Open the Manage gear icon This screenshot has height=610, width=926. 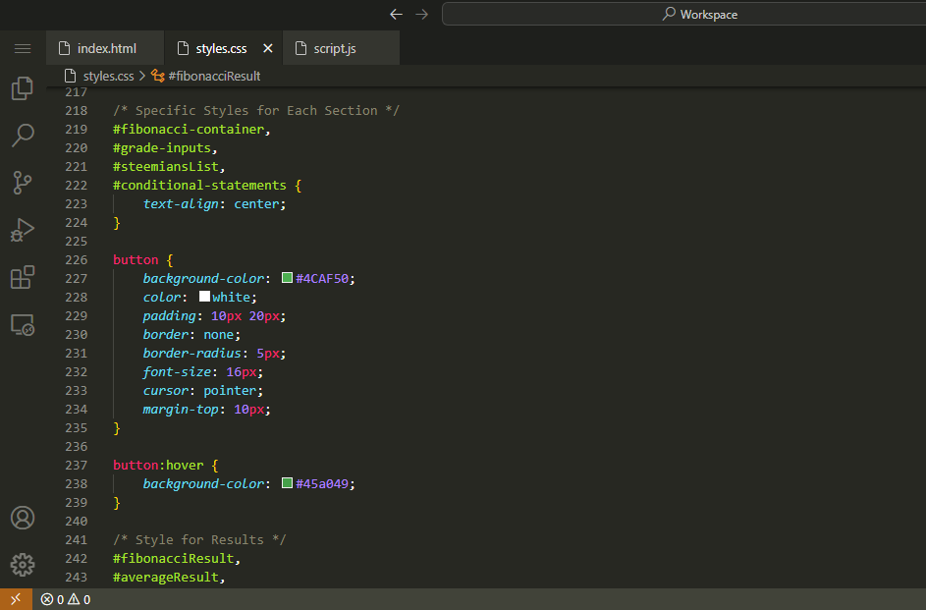(22, 564)
